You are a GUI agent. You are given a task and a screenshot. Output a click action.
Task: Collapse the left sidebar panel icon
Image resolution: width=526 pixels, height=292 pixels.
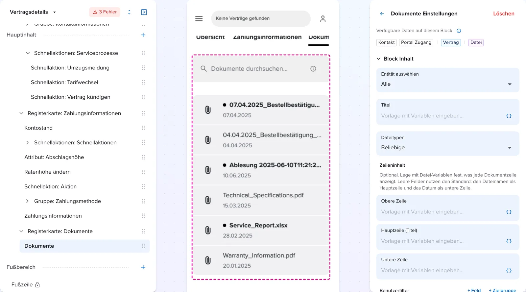click(x=144, y=12)
